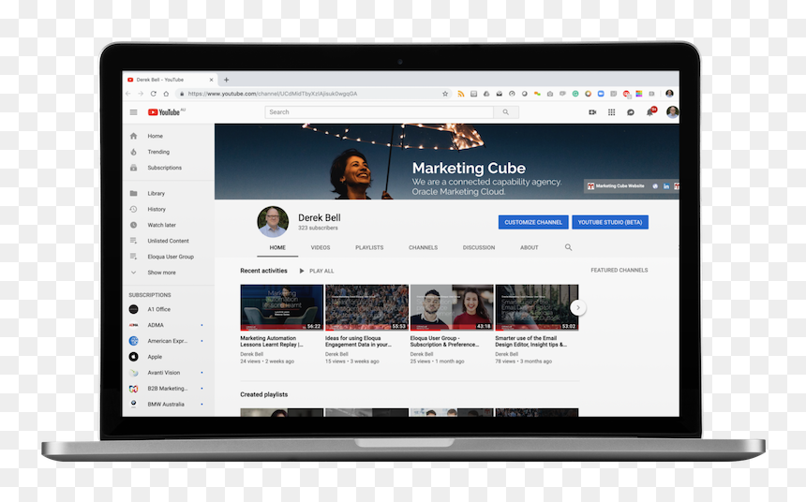The image size is (806, 502).
Task: Click the camera extension icon in toolbar
Action: (x=550, y=94)
